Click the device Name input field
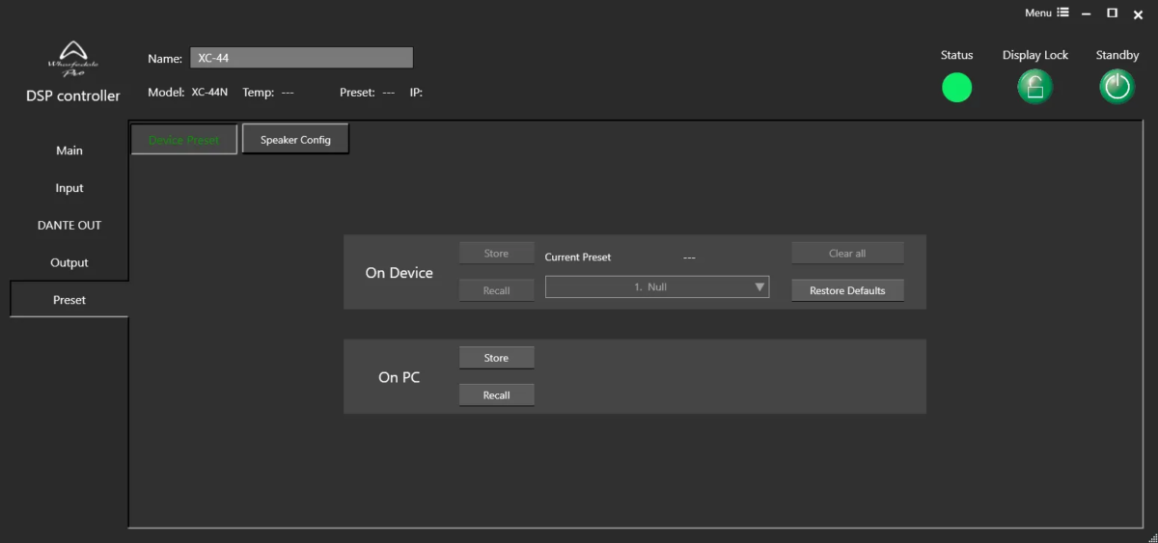Viewport: 1158px width, 543px height. click(301, 59)
